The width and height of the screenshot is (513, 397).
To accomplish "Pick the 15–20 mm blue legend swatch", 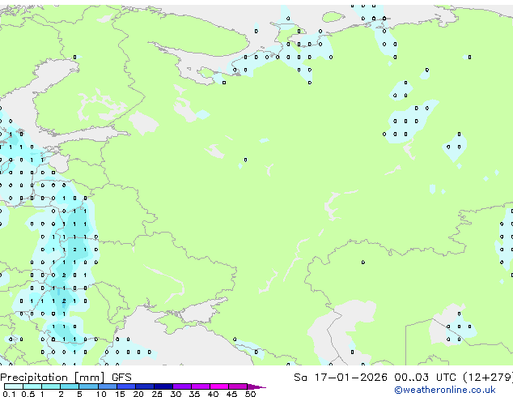I will [x=126, y=386].
